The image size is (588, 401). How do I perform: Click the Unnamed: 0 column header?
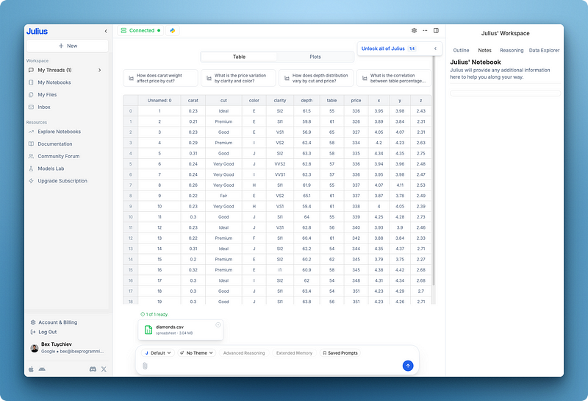click(159, 101)
